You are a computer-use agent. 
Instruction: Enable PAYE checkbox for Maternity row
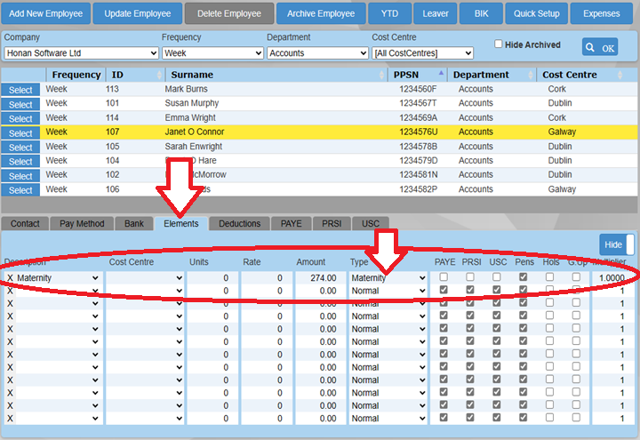(x=444, y=278)
